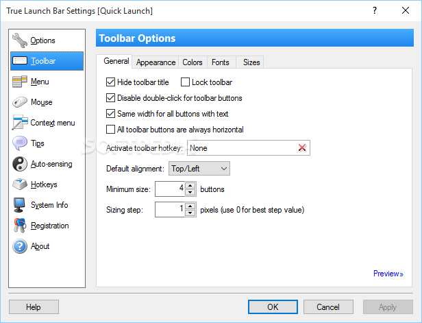Click the Hotkeys keyboard key icon

(20, 184)
